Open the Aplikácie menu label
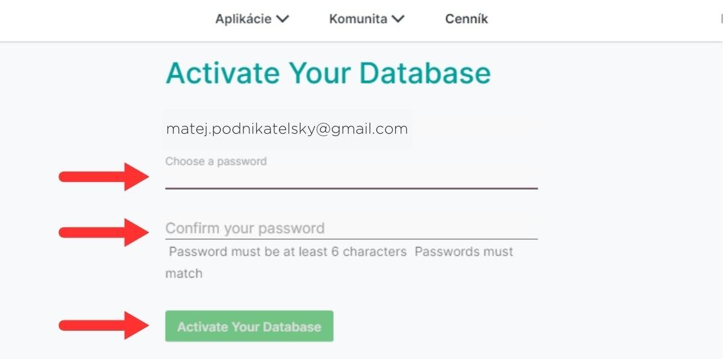Viewport: 723px width, 359px height. [x=243, y=19]
